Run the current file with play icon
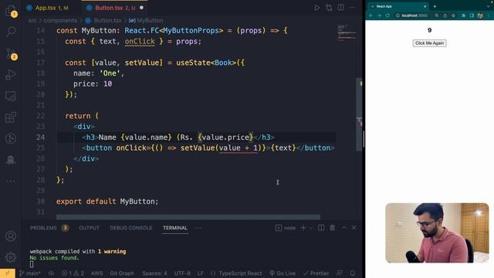Image resolution: width=494 pixels, height=278 pixels. pos(317,8)
